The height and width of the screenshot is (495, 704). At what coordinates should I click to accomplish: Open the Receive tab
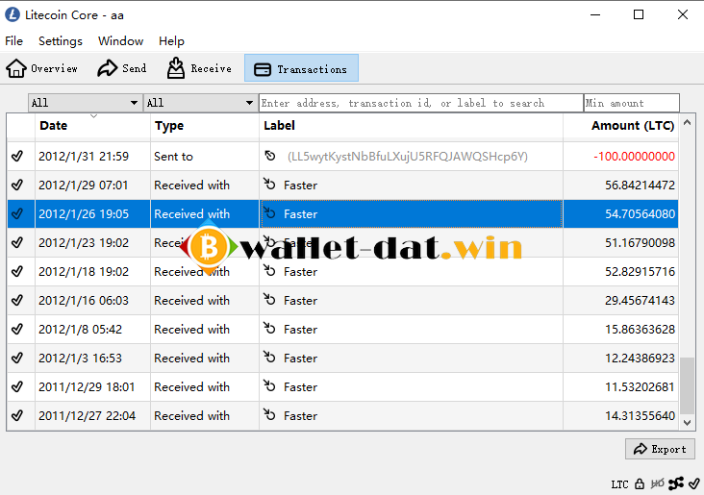pos(199,68)
